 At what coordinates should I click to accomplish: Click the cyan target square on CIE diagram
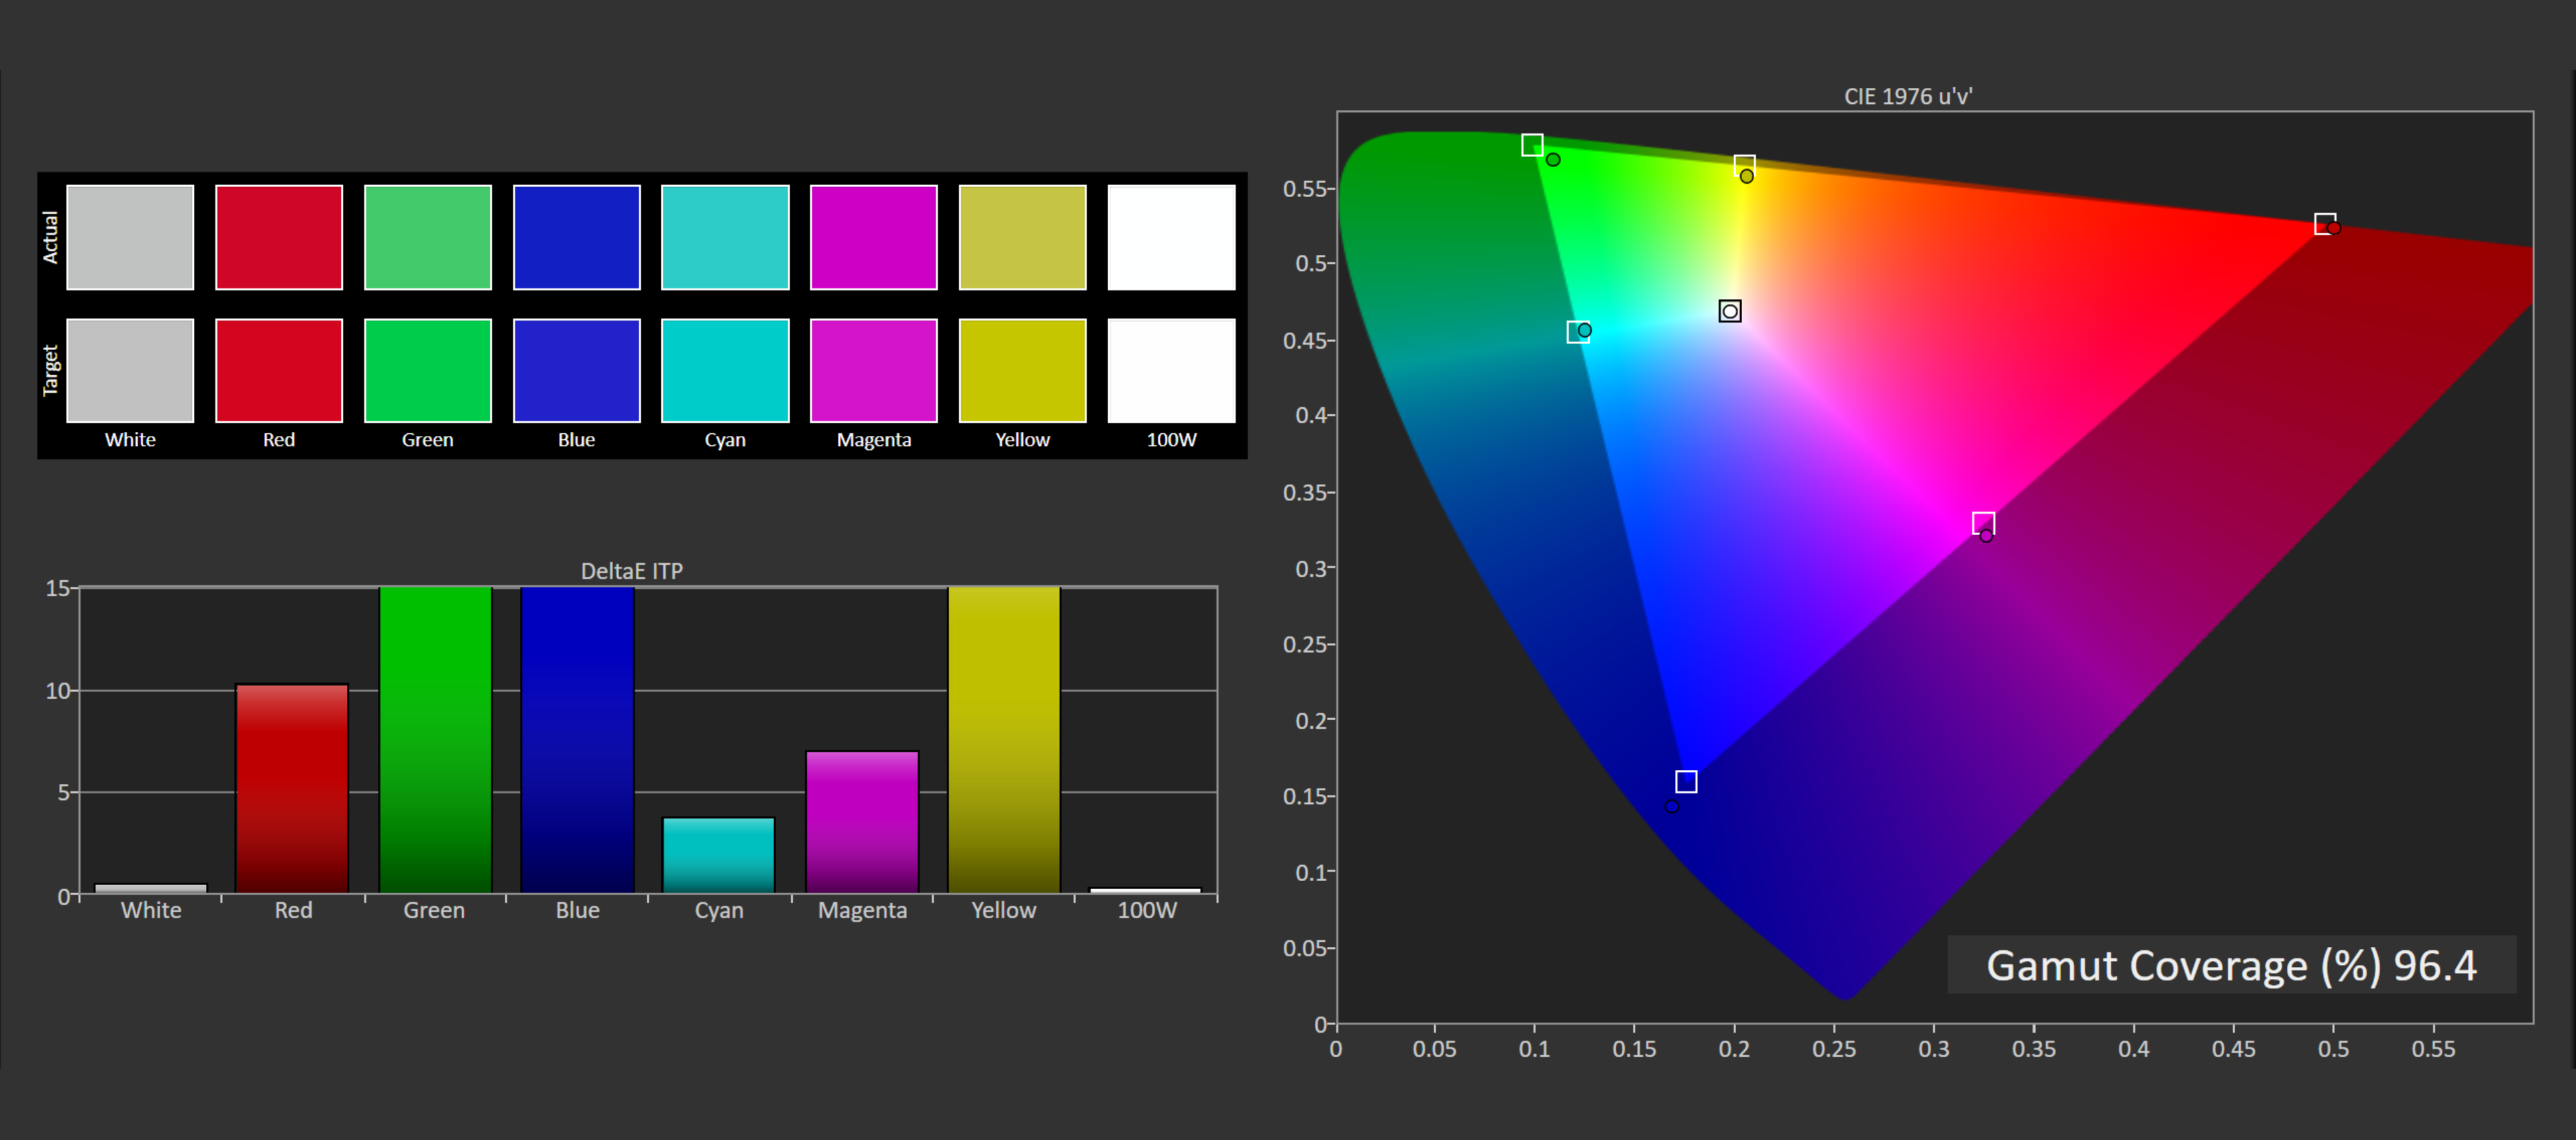click(x=1578, y=332)
